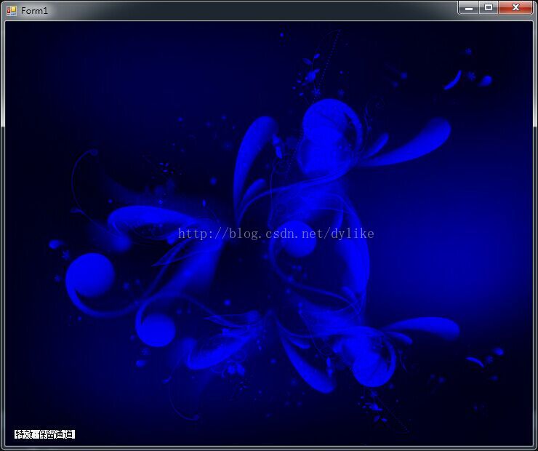The width and height of the screenshot is (538, 451).
Task: Maximize the Form1 window
Action: [x=489, y=7]
